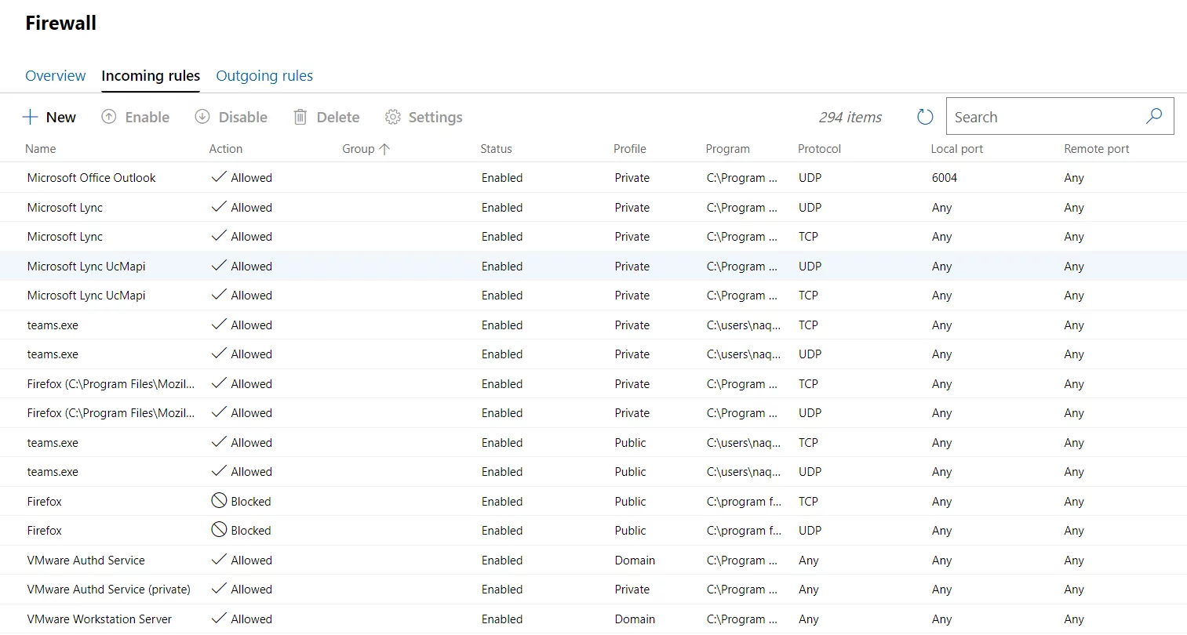The width and height of the screenshot is (1187, 635).
Task: Sort by the Protocol column header
Action: [819, 149]
